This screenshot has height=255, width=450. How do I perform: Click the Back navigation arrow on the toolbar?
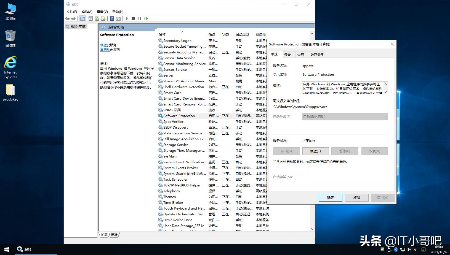pos(67,18)
